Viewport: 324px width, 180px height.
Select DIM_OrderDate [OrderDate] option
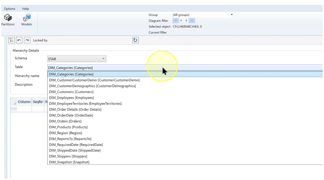(185, 115)
